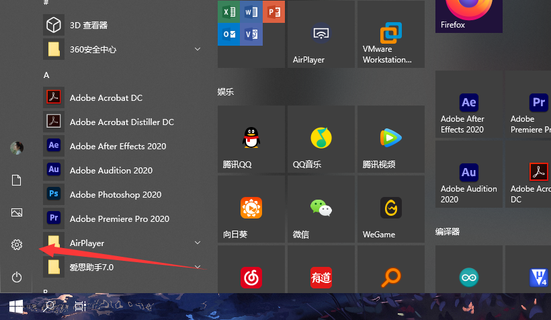Select Adobe Acrobat Distiller DC in list

click(x=121, y=122)
